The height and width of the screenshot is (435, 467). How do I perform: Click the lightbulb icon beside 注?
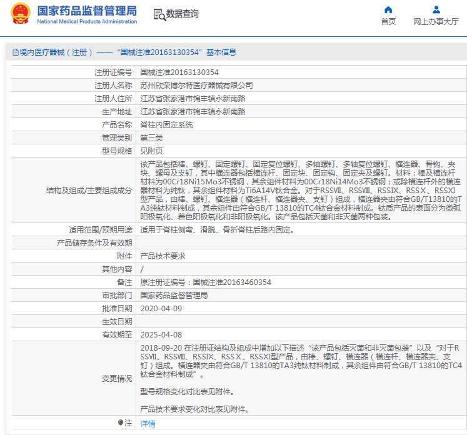click(x=120, y=423)
